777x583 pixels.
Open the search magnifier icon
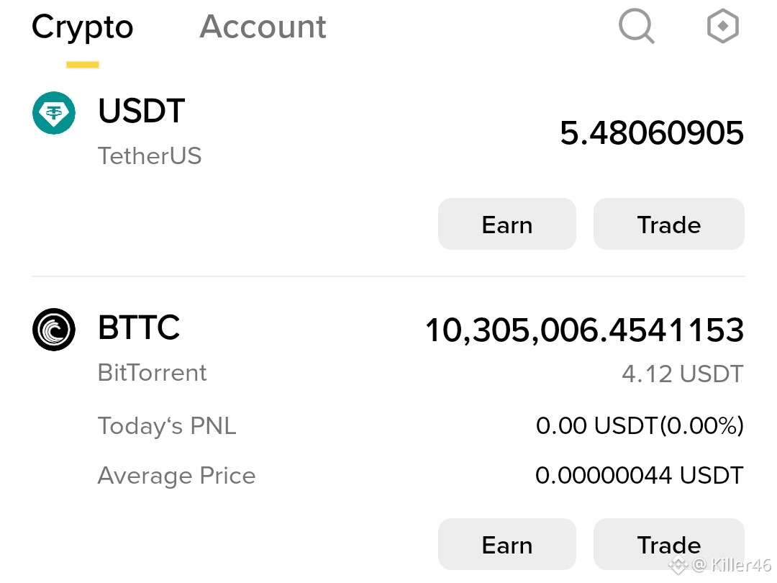pyautogui.click(x=637, y=27)
